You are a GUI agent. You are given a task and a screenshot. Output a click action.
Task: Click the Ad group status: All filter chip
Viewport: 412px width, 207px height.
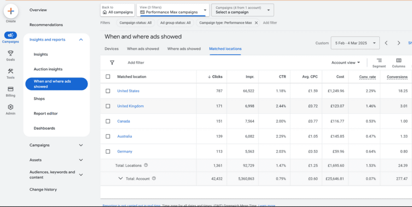tap(175, 23)
